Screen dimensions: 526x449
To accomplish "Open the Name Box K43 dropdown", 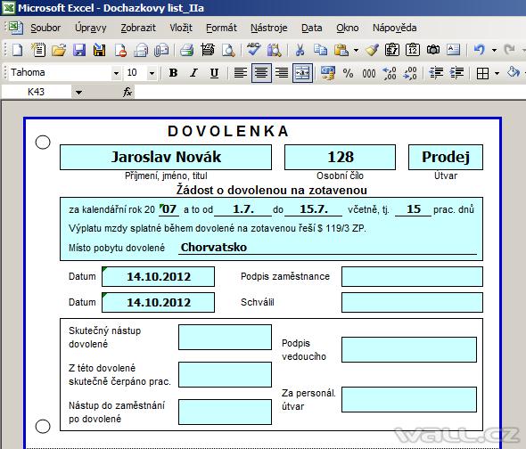I will [78, 93].
